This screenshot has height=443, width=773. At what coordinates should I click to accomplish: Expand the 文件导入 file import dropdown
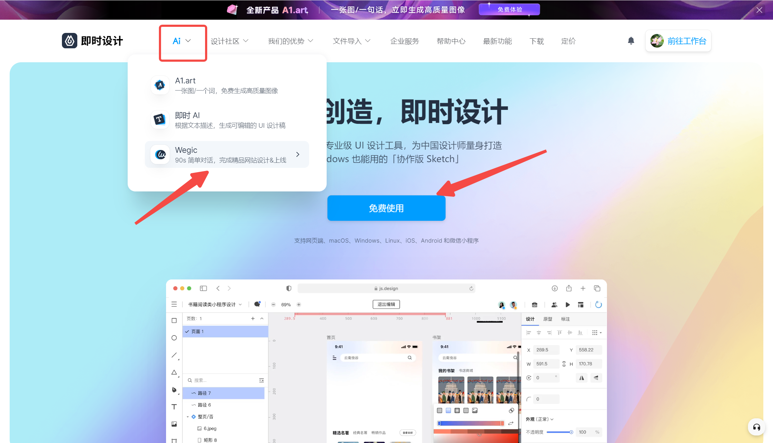pos(351,41)
